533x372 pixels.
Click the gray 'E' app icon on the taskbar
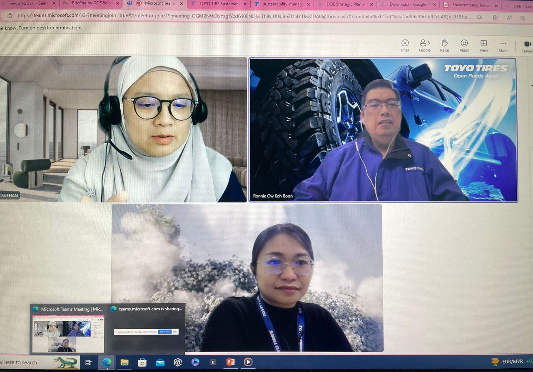213,362
